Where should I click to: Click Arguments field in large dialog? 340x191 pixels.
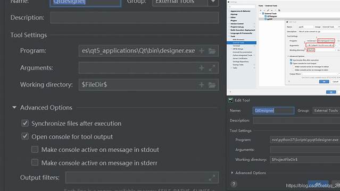(148, 68)
